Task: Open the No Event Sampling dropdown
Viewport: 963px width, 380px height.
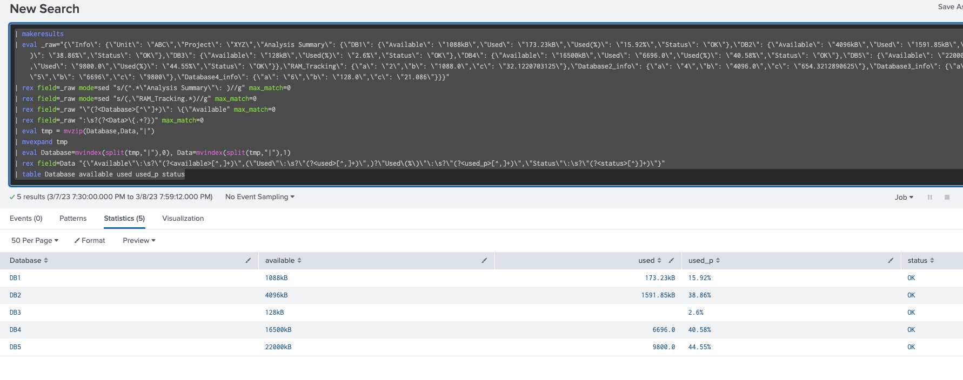Action: coord(260,196)
